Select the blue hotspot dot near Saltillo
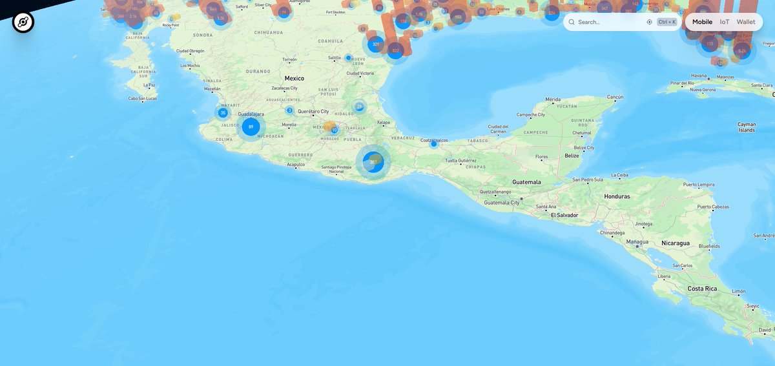 click(348, 57)
